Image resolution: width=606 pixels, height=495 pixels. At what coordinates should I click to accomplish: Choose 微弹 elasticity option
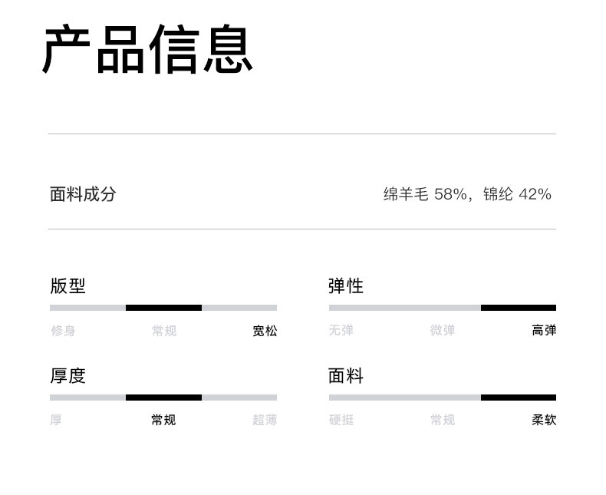[443, 331]
